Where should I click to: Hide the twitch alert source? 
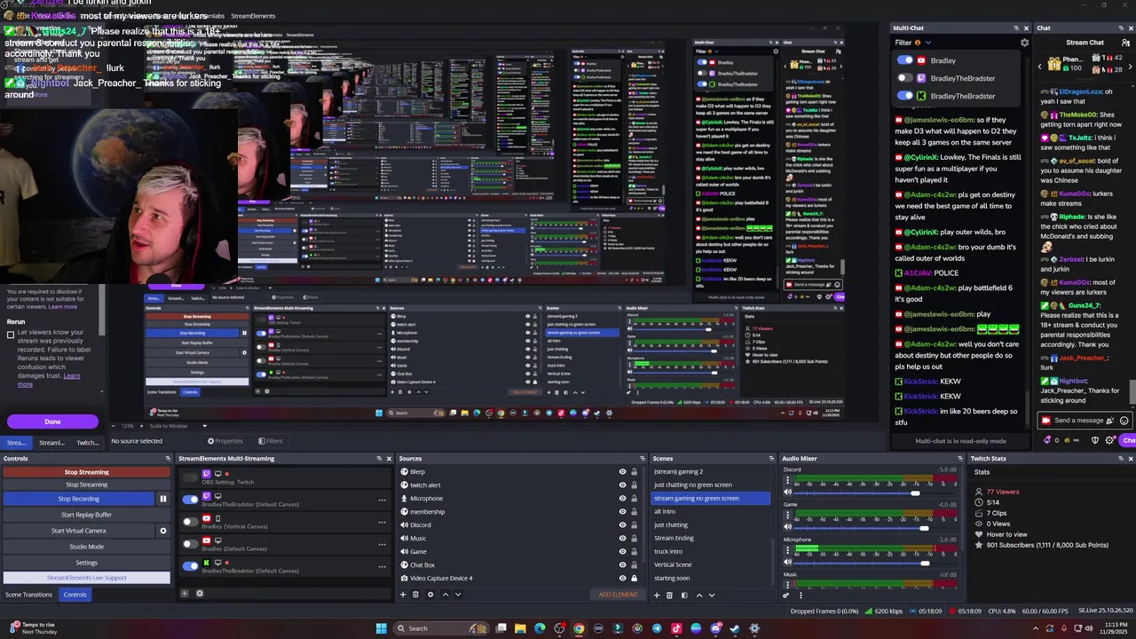[x=622, y=485]
